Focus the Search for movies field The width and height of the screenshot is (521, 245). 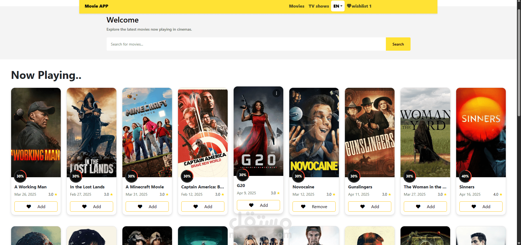(x=246, y=44)
